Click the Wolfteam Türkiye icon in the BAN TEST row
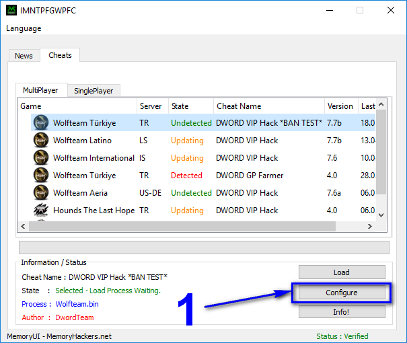The width and height of the screenshot is (407, 343). tap(41, 122)
